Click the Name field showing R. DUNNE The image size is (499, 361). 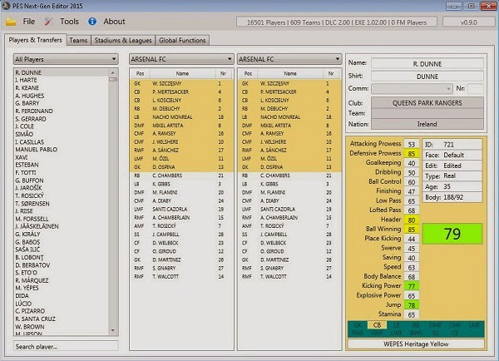pos(427,64)
